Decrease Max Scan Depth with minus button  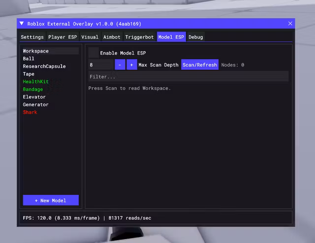click(120, 64)
